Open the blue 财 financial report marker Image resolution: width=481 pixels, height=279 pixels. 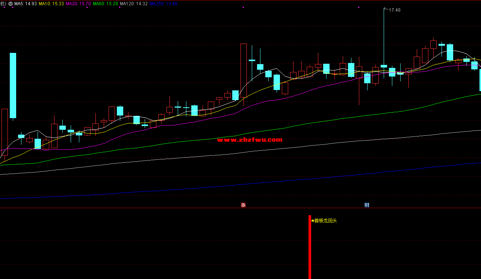[x=367, y=205]
